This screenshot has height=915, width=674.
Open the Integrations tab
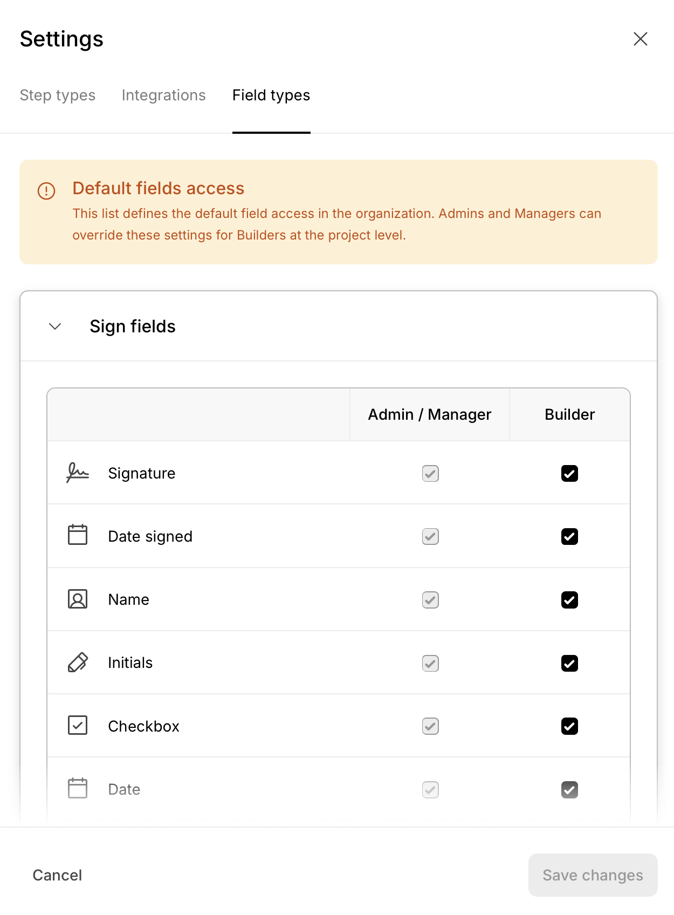pyautogui.click(x=163, y=95)
